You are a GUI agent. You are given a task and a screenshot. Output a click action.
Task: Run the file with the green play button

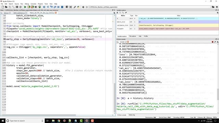pyautogui.click(x=25, y=7)
